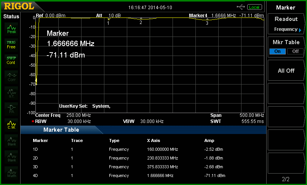Screen dimensions: 307x185
Task: Click marker 1 diamond on trace
Action: pos(109,19)
